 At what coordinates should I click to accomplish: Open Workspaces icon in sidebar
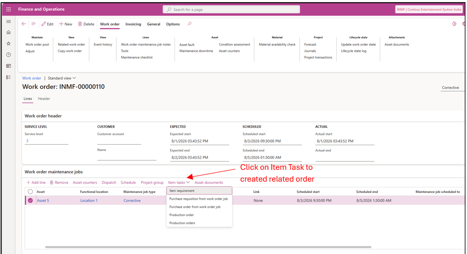point(8,66)
